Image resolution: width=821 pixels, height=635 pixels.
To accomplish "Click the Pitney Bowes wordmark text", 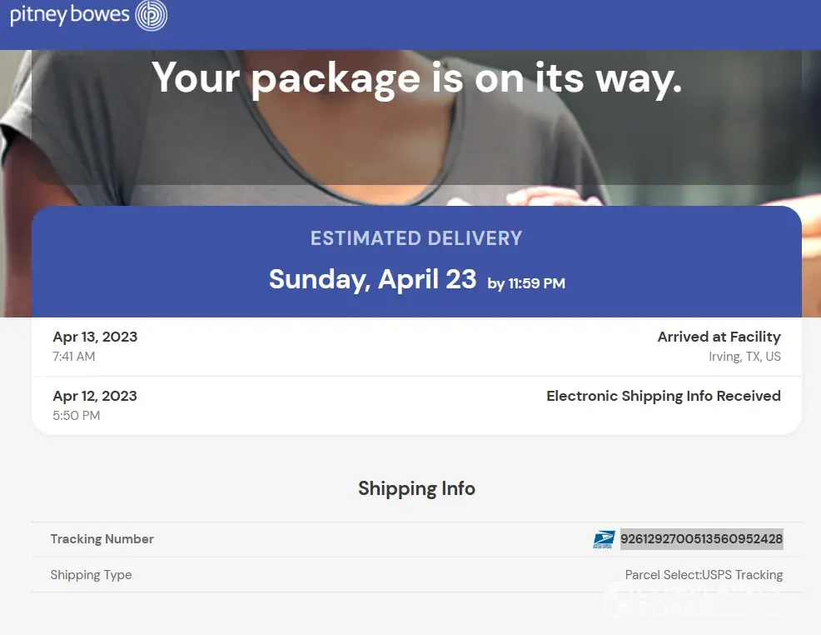I will (70, 15).
